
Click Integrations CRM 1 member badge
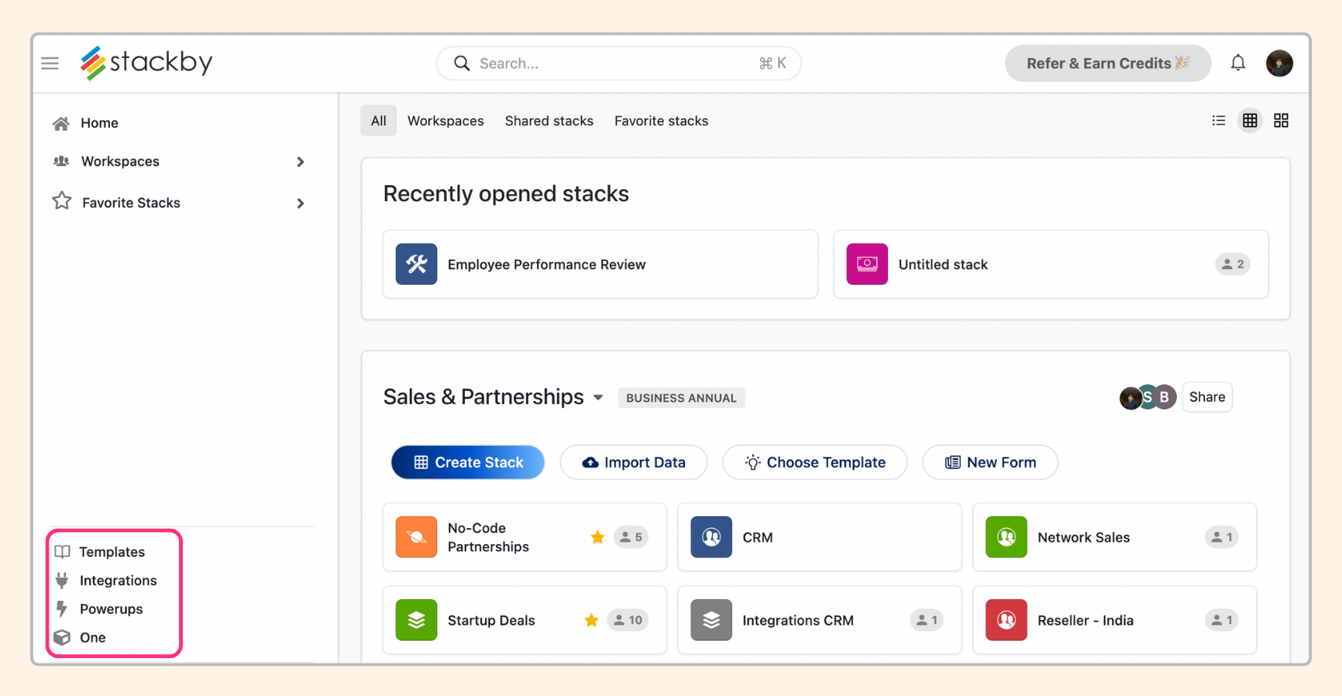[926, 620]
